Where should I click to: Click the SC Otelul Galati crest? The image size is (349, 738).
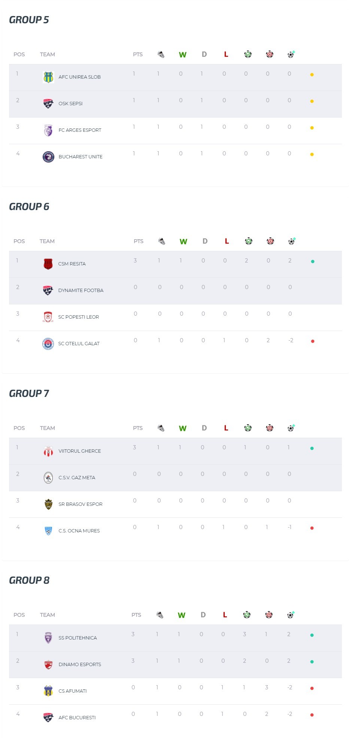tap(48, 344)
